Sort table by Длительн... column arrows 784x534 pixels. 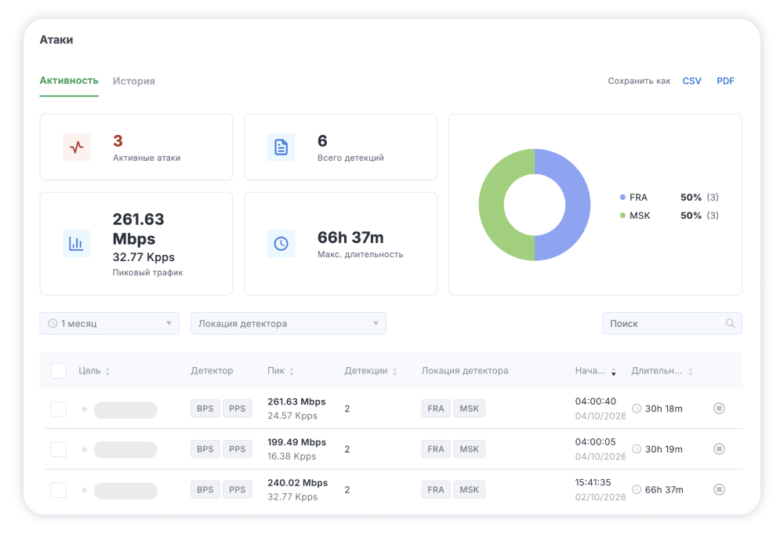tap(691, 371)
